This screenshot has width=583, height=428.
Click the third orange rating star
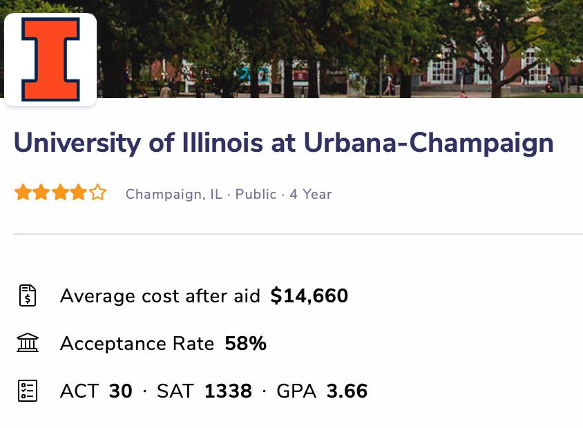tap(60, 193)
